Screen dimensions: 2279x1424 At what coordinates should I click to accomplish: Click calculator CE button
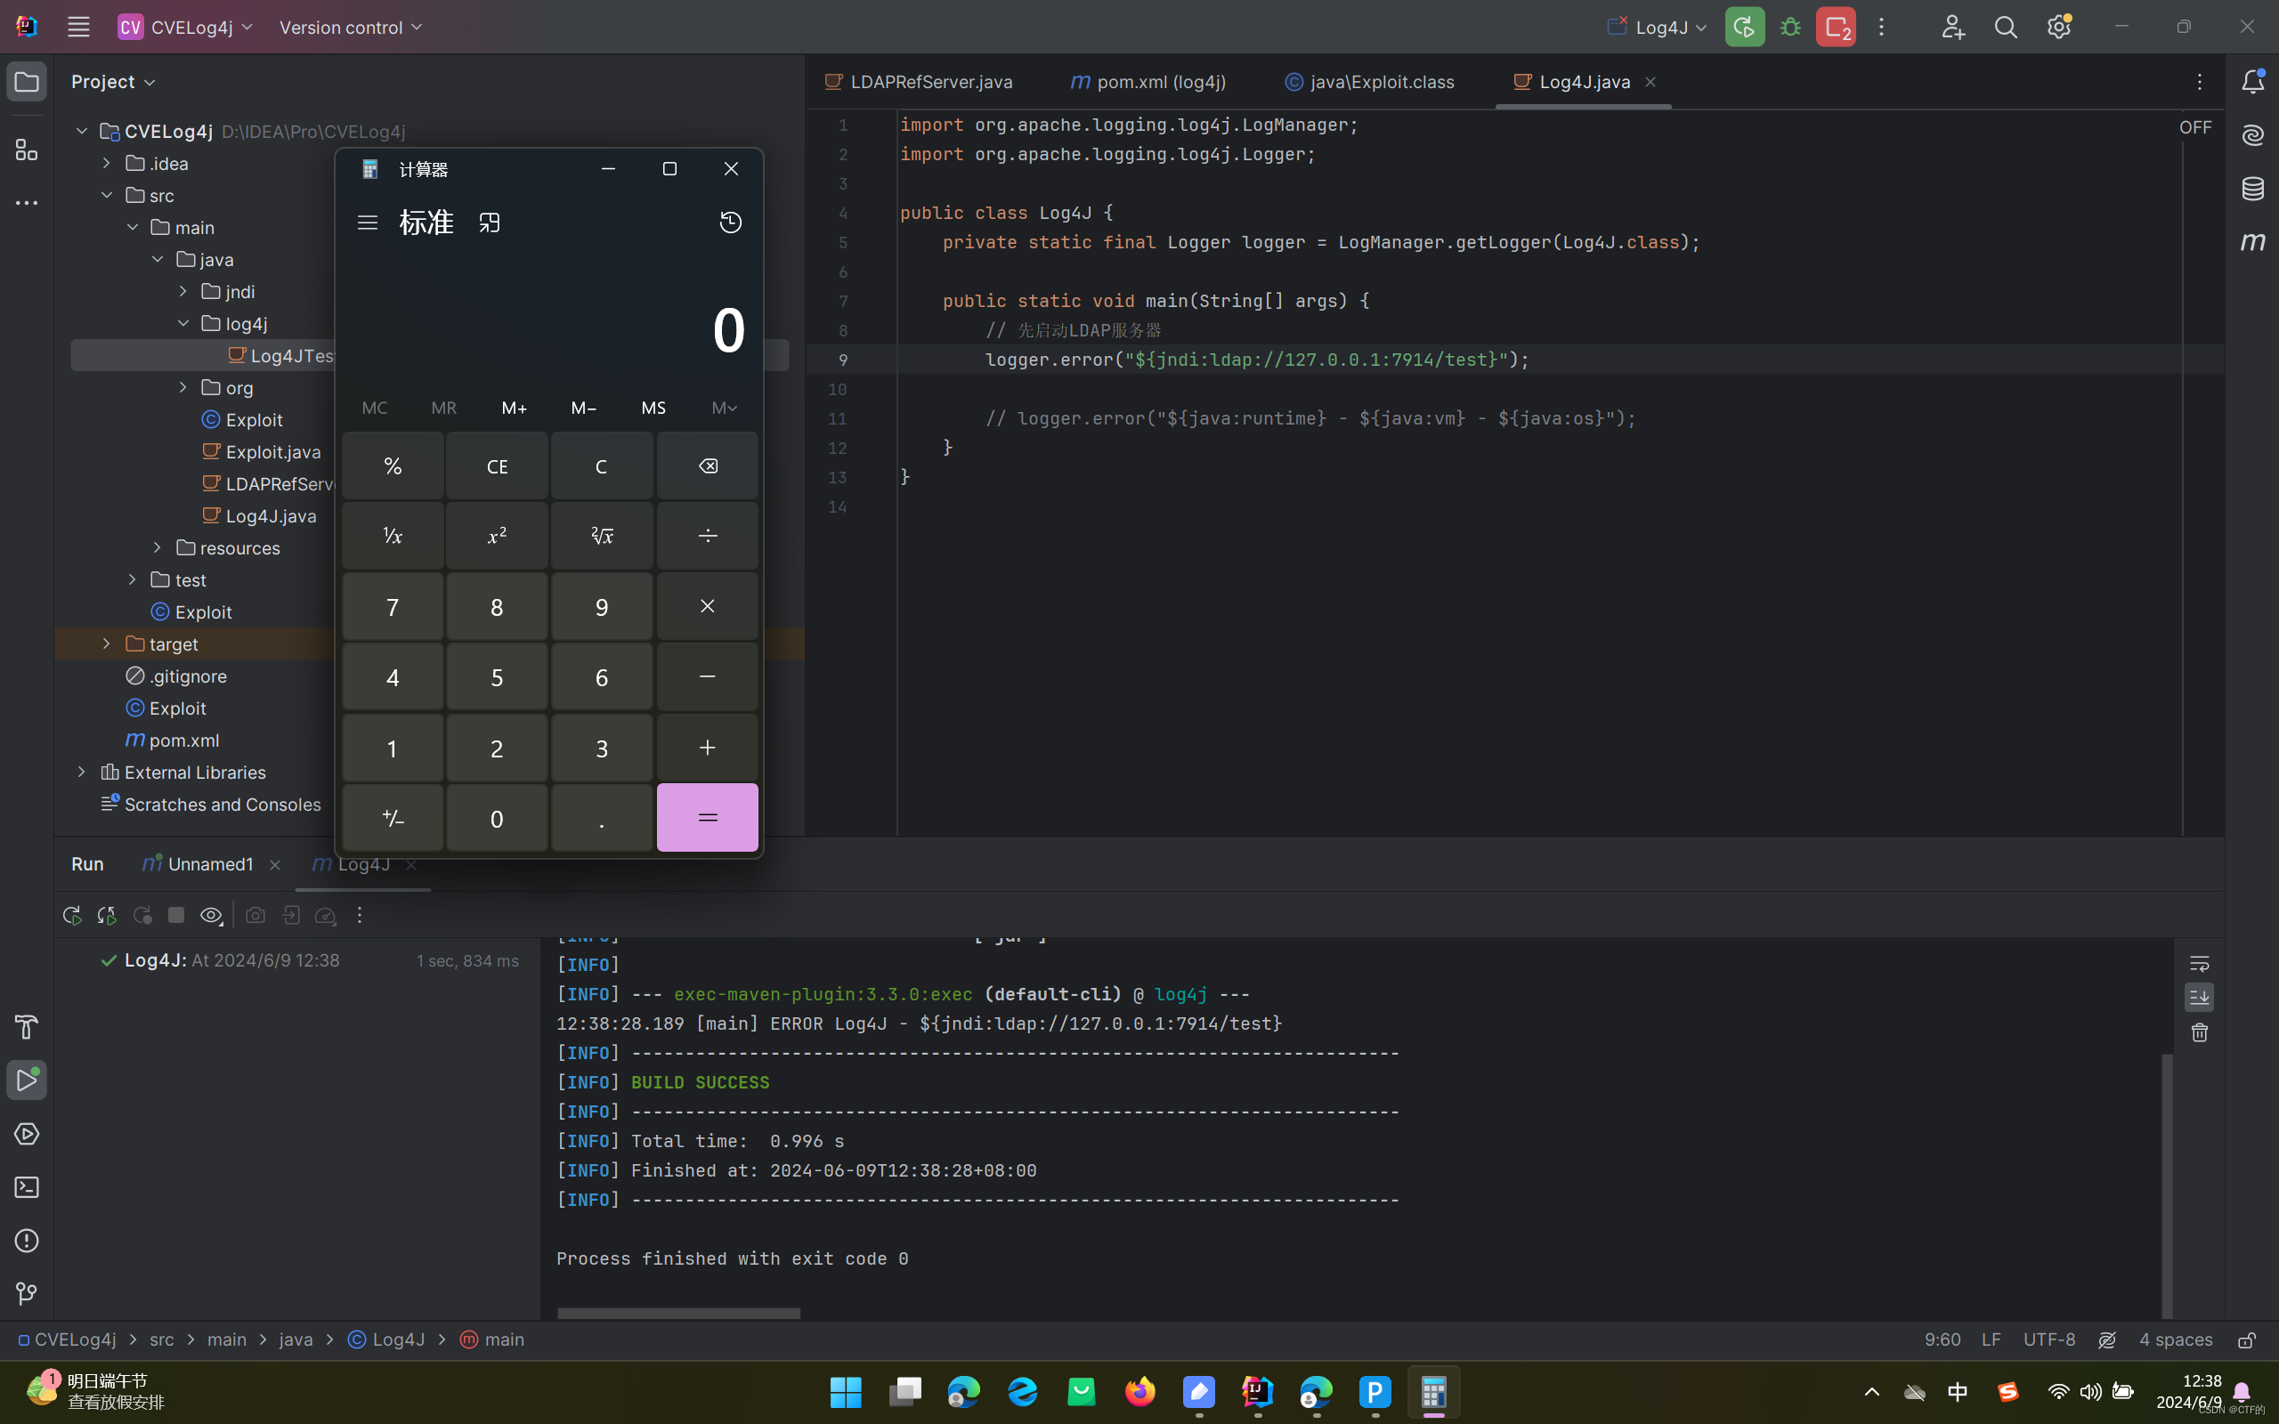498,466
